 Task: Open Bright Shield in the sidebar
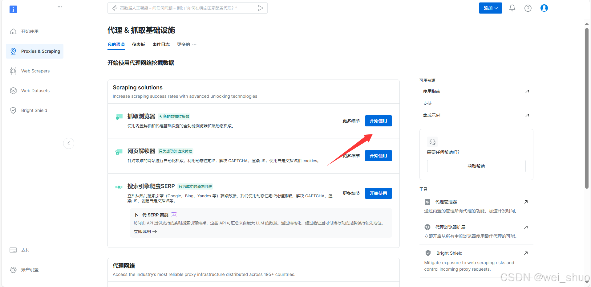34,110
